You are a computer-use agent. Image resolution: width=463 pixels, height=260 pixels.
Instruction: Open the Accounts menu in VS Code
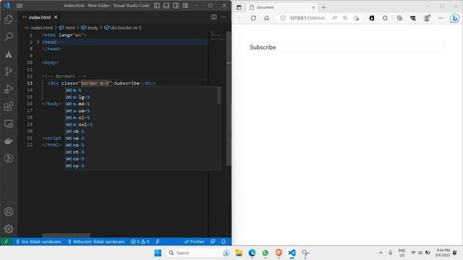tap(9, 212)
